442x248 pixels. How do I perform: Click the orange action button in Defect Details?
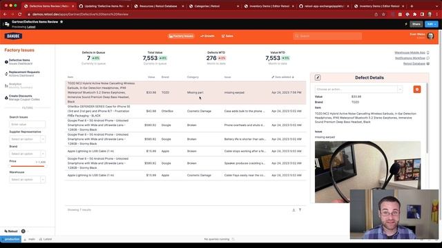tap(417, 90)
